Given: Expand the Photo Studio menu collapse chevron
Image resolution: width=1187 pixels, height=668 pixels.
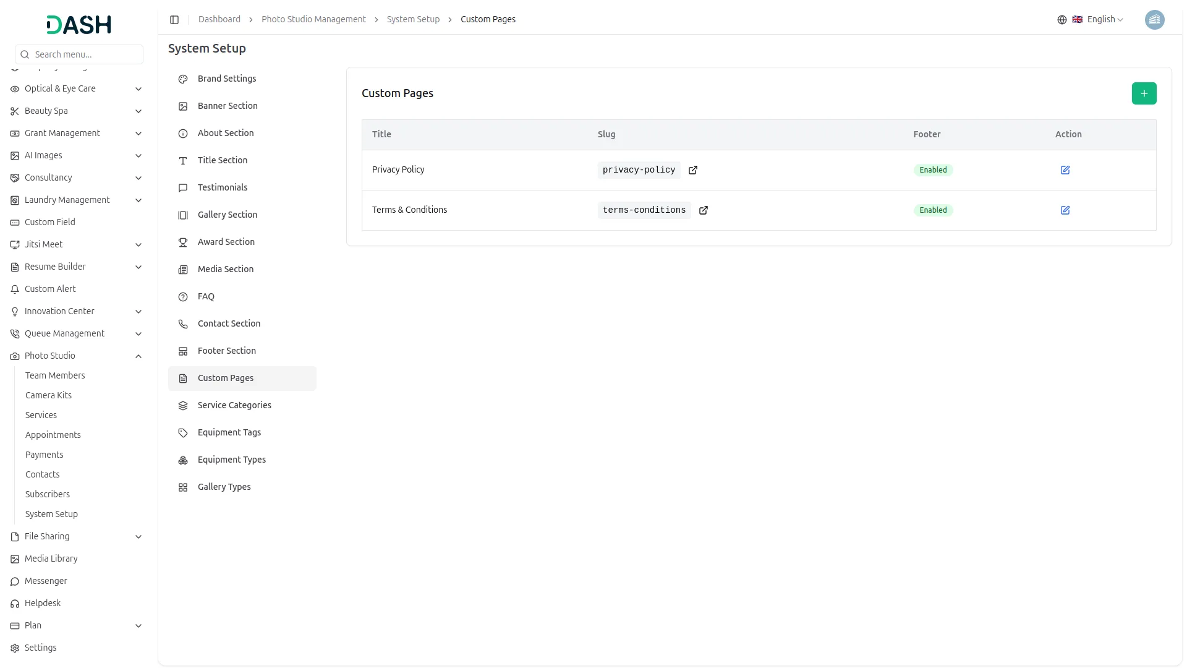Looking at the screenshot, I should pos(138,356).
